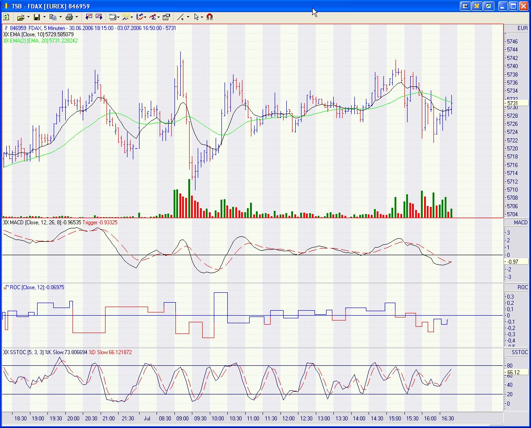Click the copy chart icon
The width and height of the screenshot is (531, 428).
(53, 17)
